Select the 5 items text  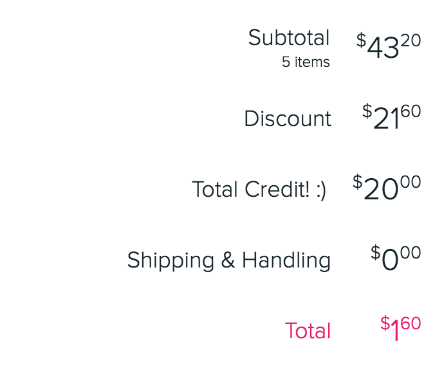click(x=306, y=62)
